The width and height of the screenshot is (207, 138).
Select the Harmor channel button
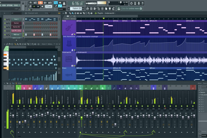(16, 23)
